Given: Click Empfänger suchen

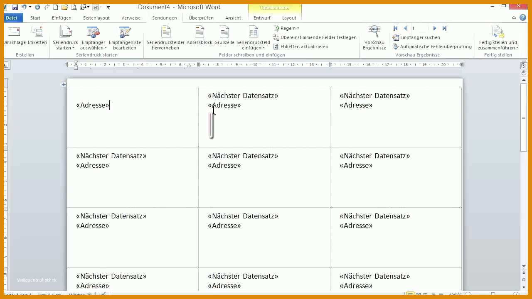Looking at the screenshot, I should pos(416,37).
